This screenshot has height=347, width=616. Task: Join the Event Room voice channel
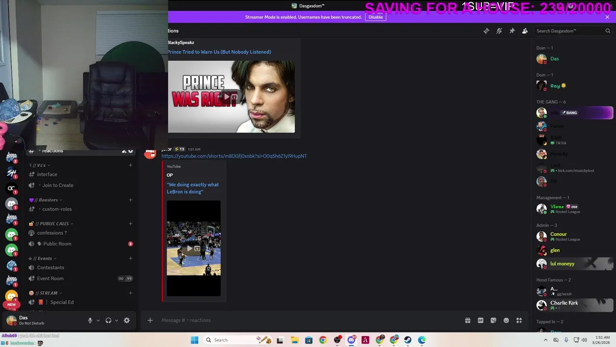pyautogui.click(x=81, y=279)
